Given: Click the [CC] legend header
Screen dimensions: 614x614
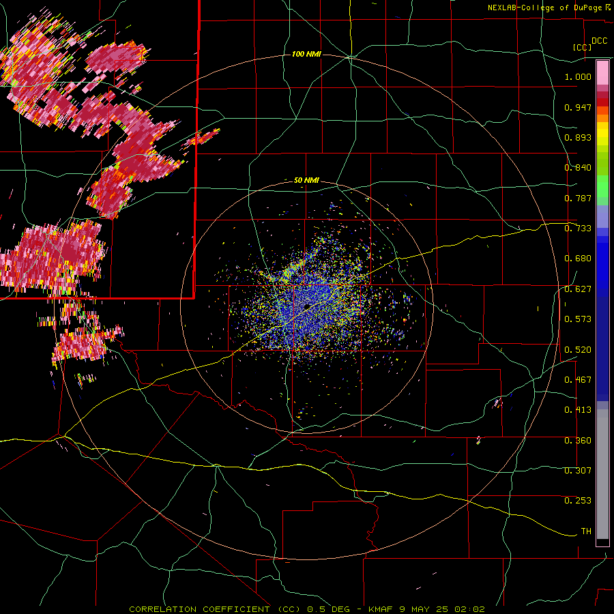Looking at the screenshot, I should pos(583,47).
